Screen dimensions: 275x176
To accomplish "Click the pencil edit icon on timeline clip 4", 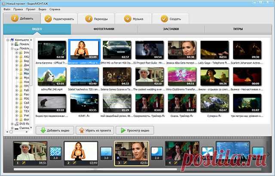I will [176, 163].
